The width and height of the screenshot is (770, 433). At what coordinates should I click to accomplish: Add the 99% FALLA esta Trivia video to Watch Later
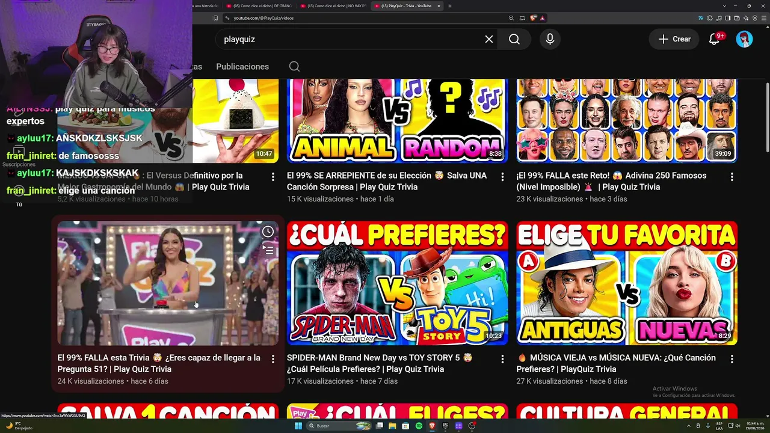point(268,232)
